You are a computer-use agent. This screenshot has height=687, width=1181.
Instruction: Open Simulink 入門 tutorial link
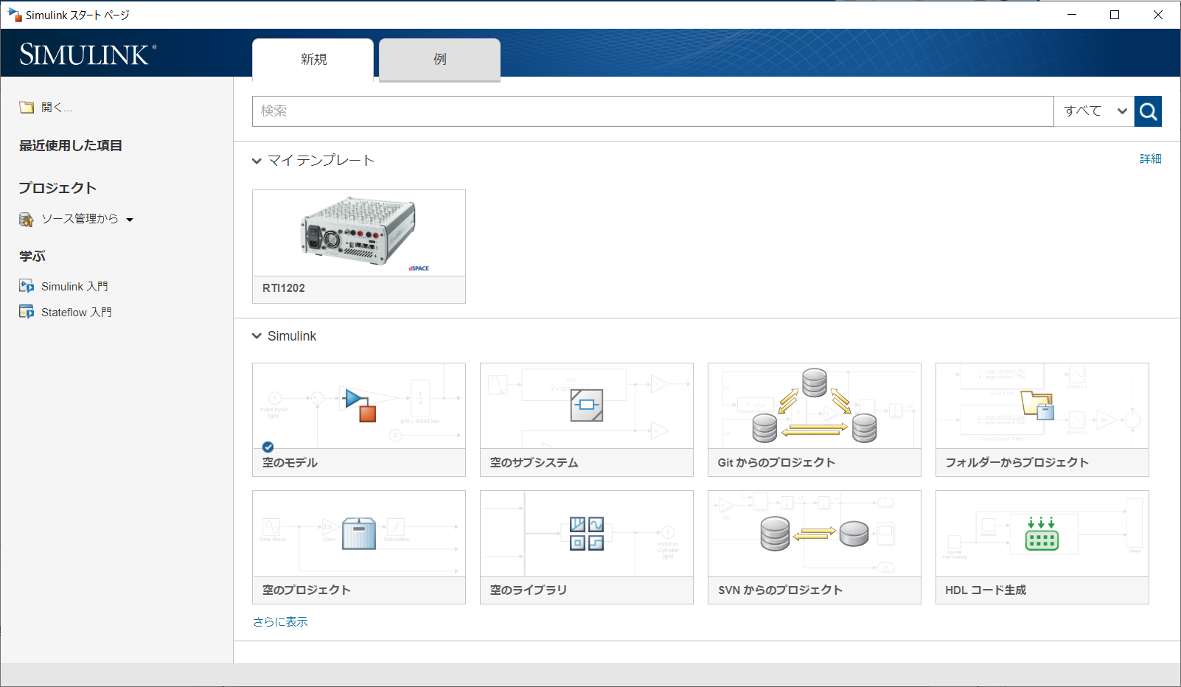[74, 286]
